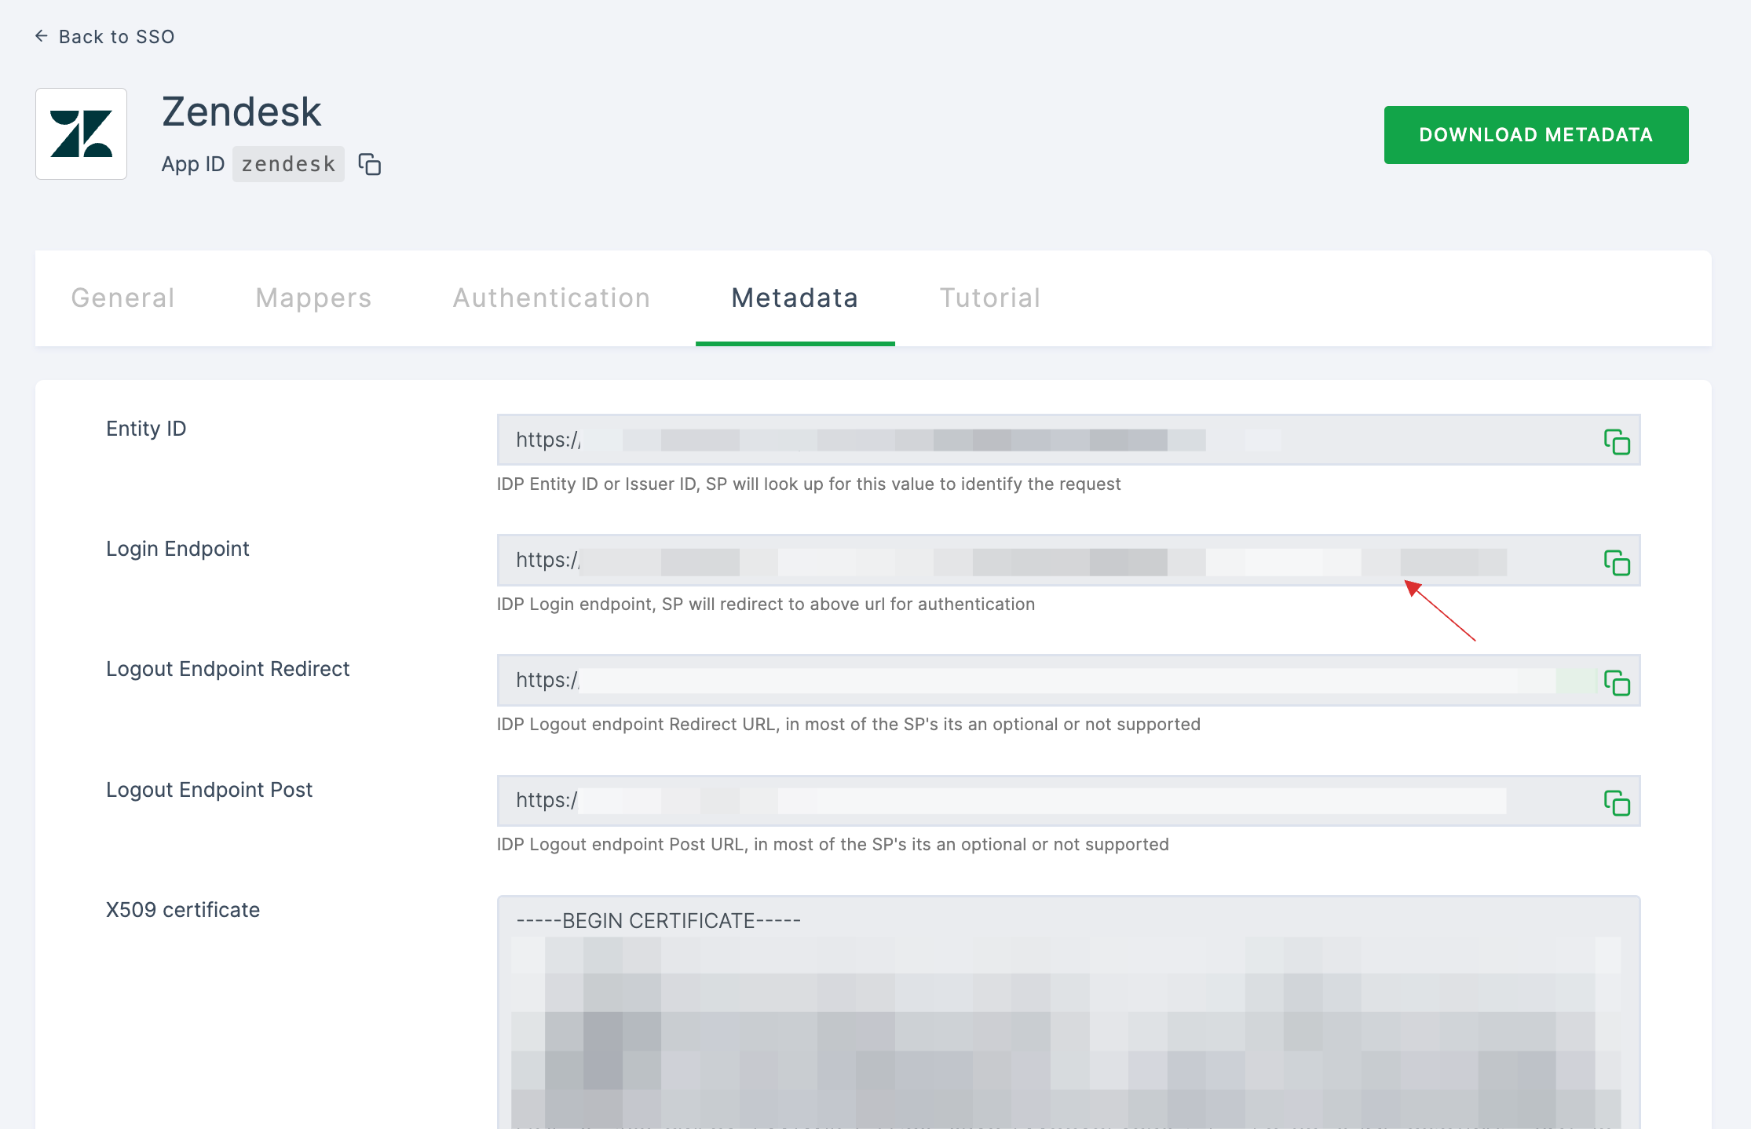Switch to the General tab
The height and width of the screenshot is (1129, 1751).
click(x=125, y=298)
